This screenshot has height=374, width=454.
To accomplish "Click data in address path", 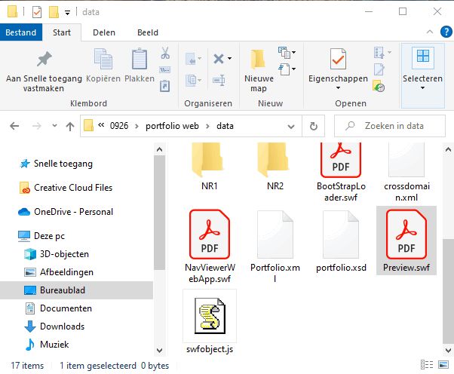I will pyautogui.click(x=225, y=126).
